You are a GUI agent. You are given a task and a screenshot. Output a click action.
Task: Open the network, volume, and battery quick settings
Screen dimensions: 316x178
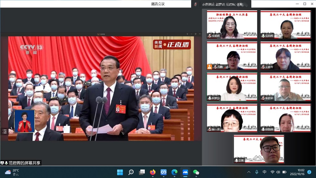278,172
